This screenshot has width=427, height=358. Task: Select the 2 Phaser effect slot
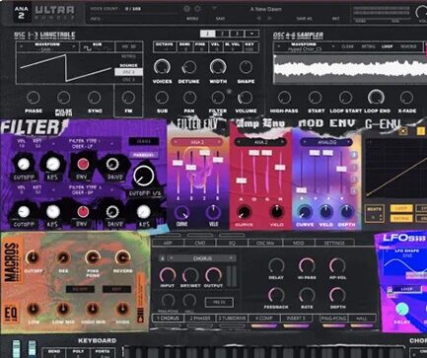pyautogui.click(x=200, y=318)
